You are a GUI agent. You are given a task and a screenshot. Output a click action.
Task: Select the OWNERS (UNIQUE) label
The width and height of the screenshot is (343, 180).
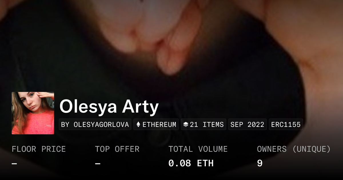[294, 149]
